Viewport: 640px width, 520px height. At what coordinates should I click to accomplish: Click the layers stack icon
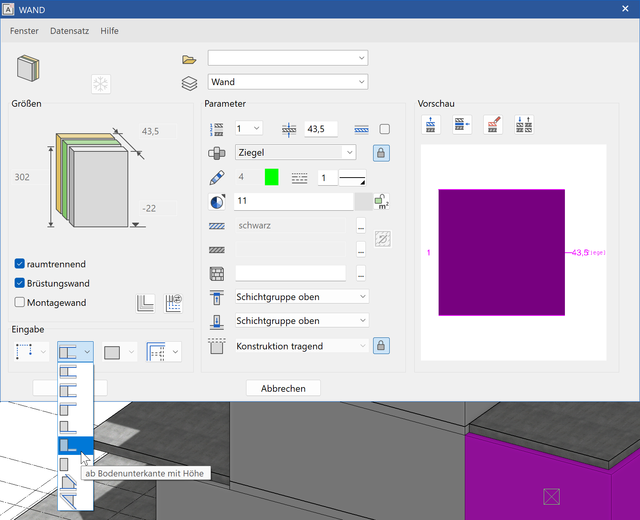(x=189, y=83)
